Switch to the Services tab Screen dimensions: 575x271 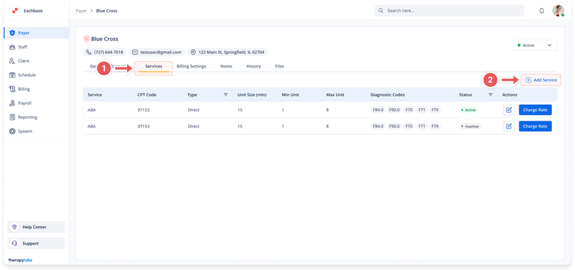(x=154, y=67)
